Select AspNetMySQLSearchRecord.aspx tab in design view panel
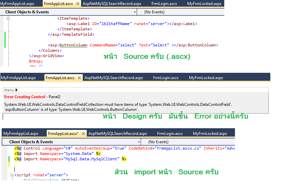The height and width of the screenshot is (190, 283). 114,78
